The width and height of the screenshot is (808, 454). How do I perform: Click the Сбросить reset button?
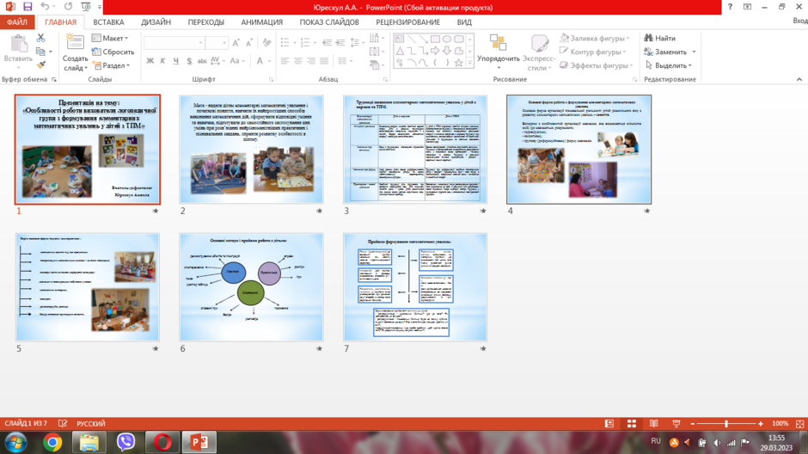113,52
